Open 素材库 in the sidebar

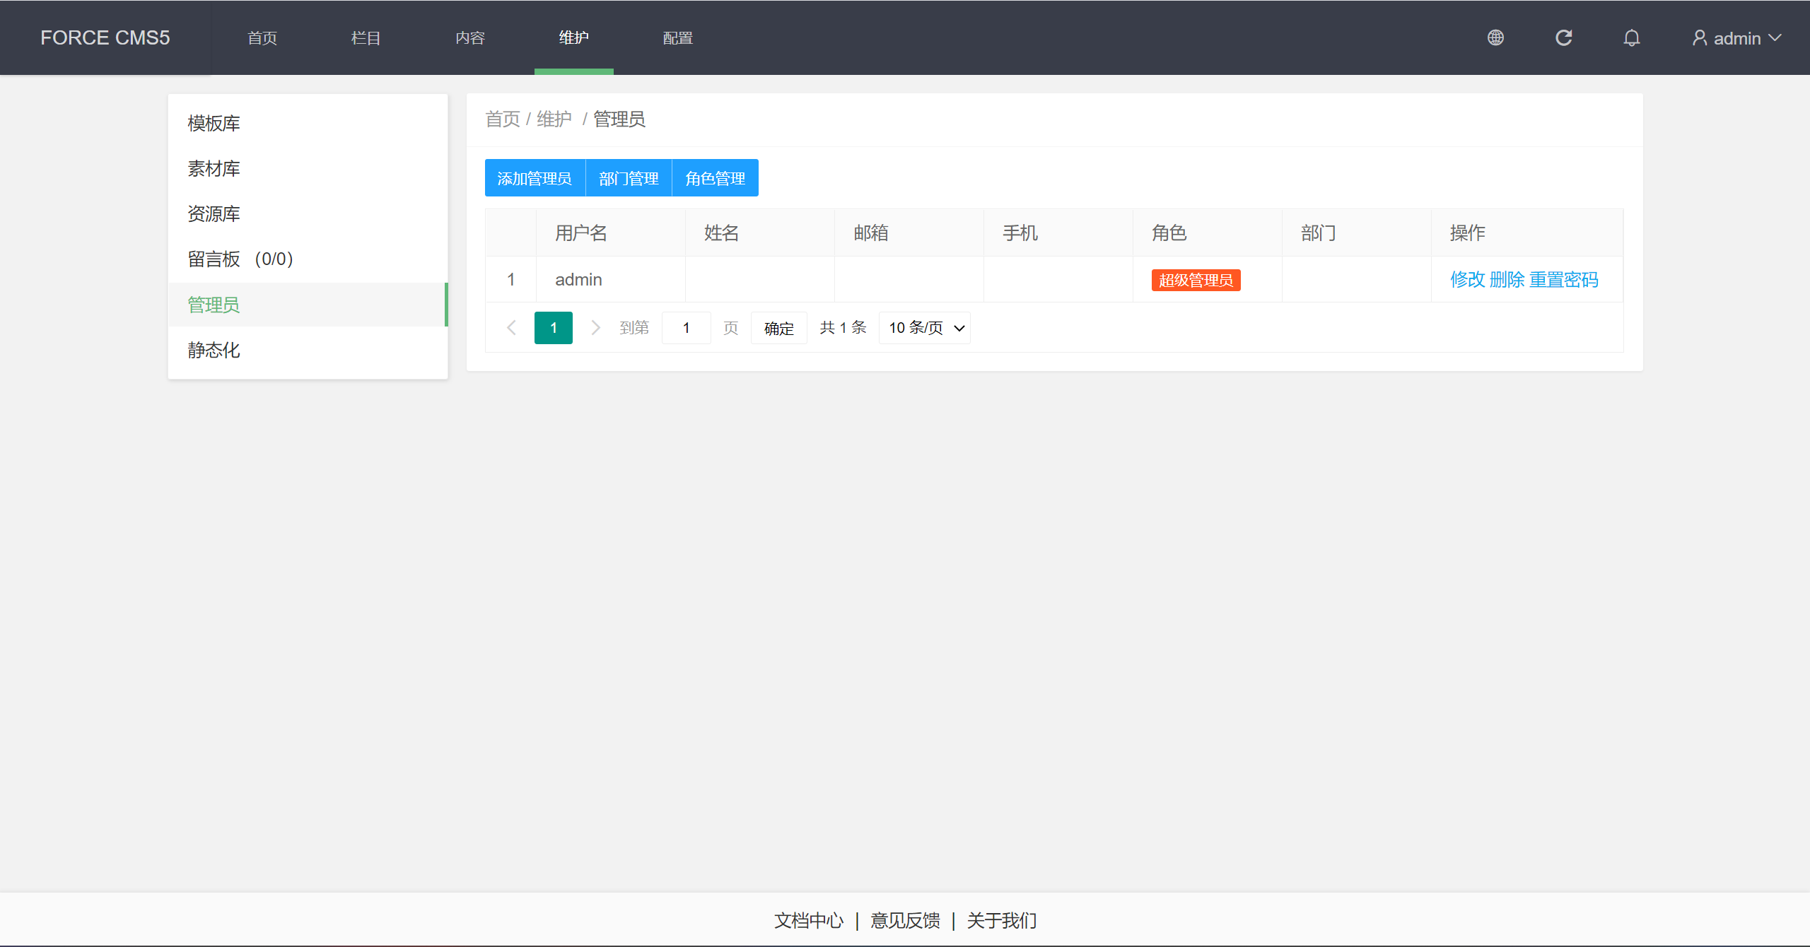(x=308, y=168)
